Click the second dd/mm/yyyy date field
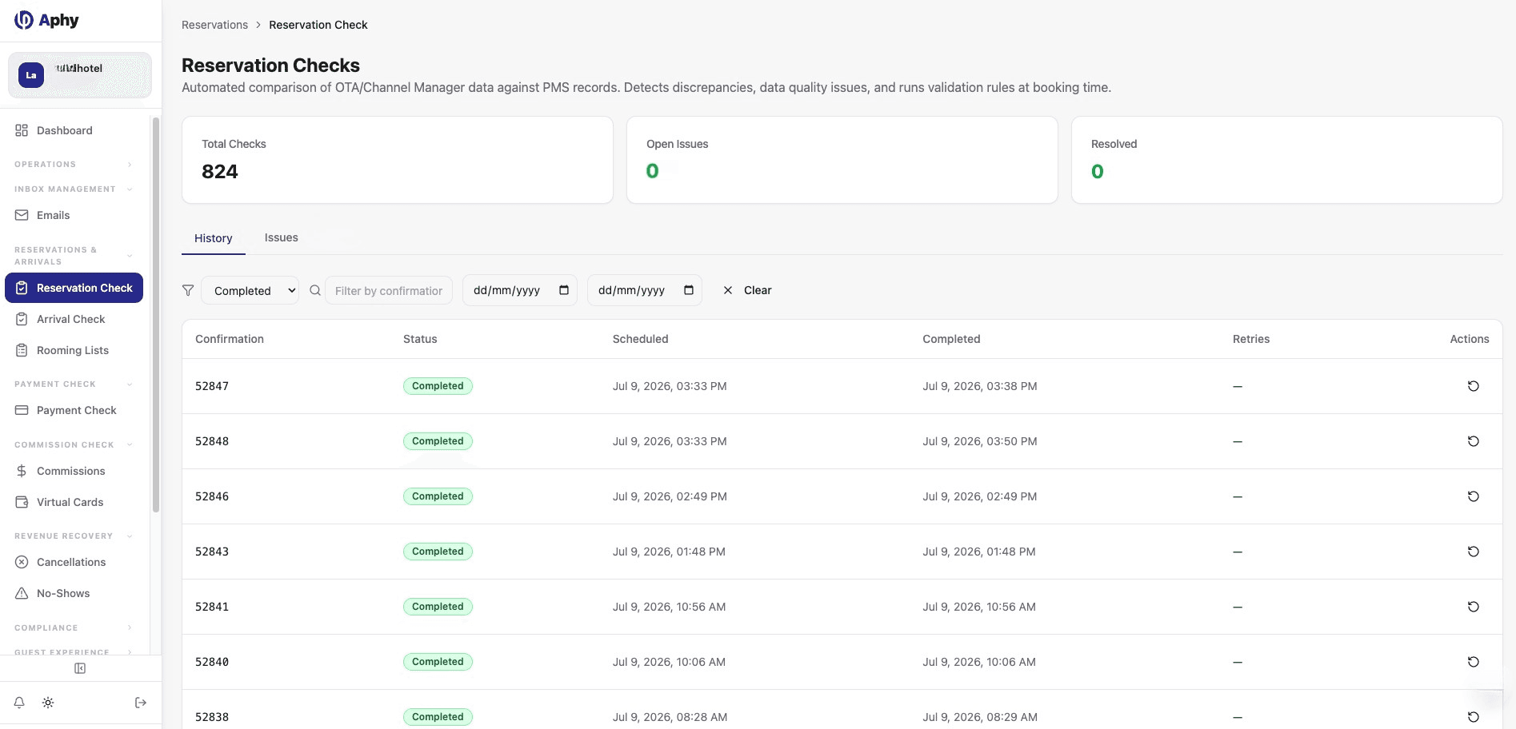Image resolution: width=1516 pixels, height=729 pixels. [x=645, y=290]
